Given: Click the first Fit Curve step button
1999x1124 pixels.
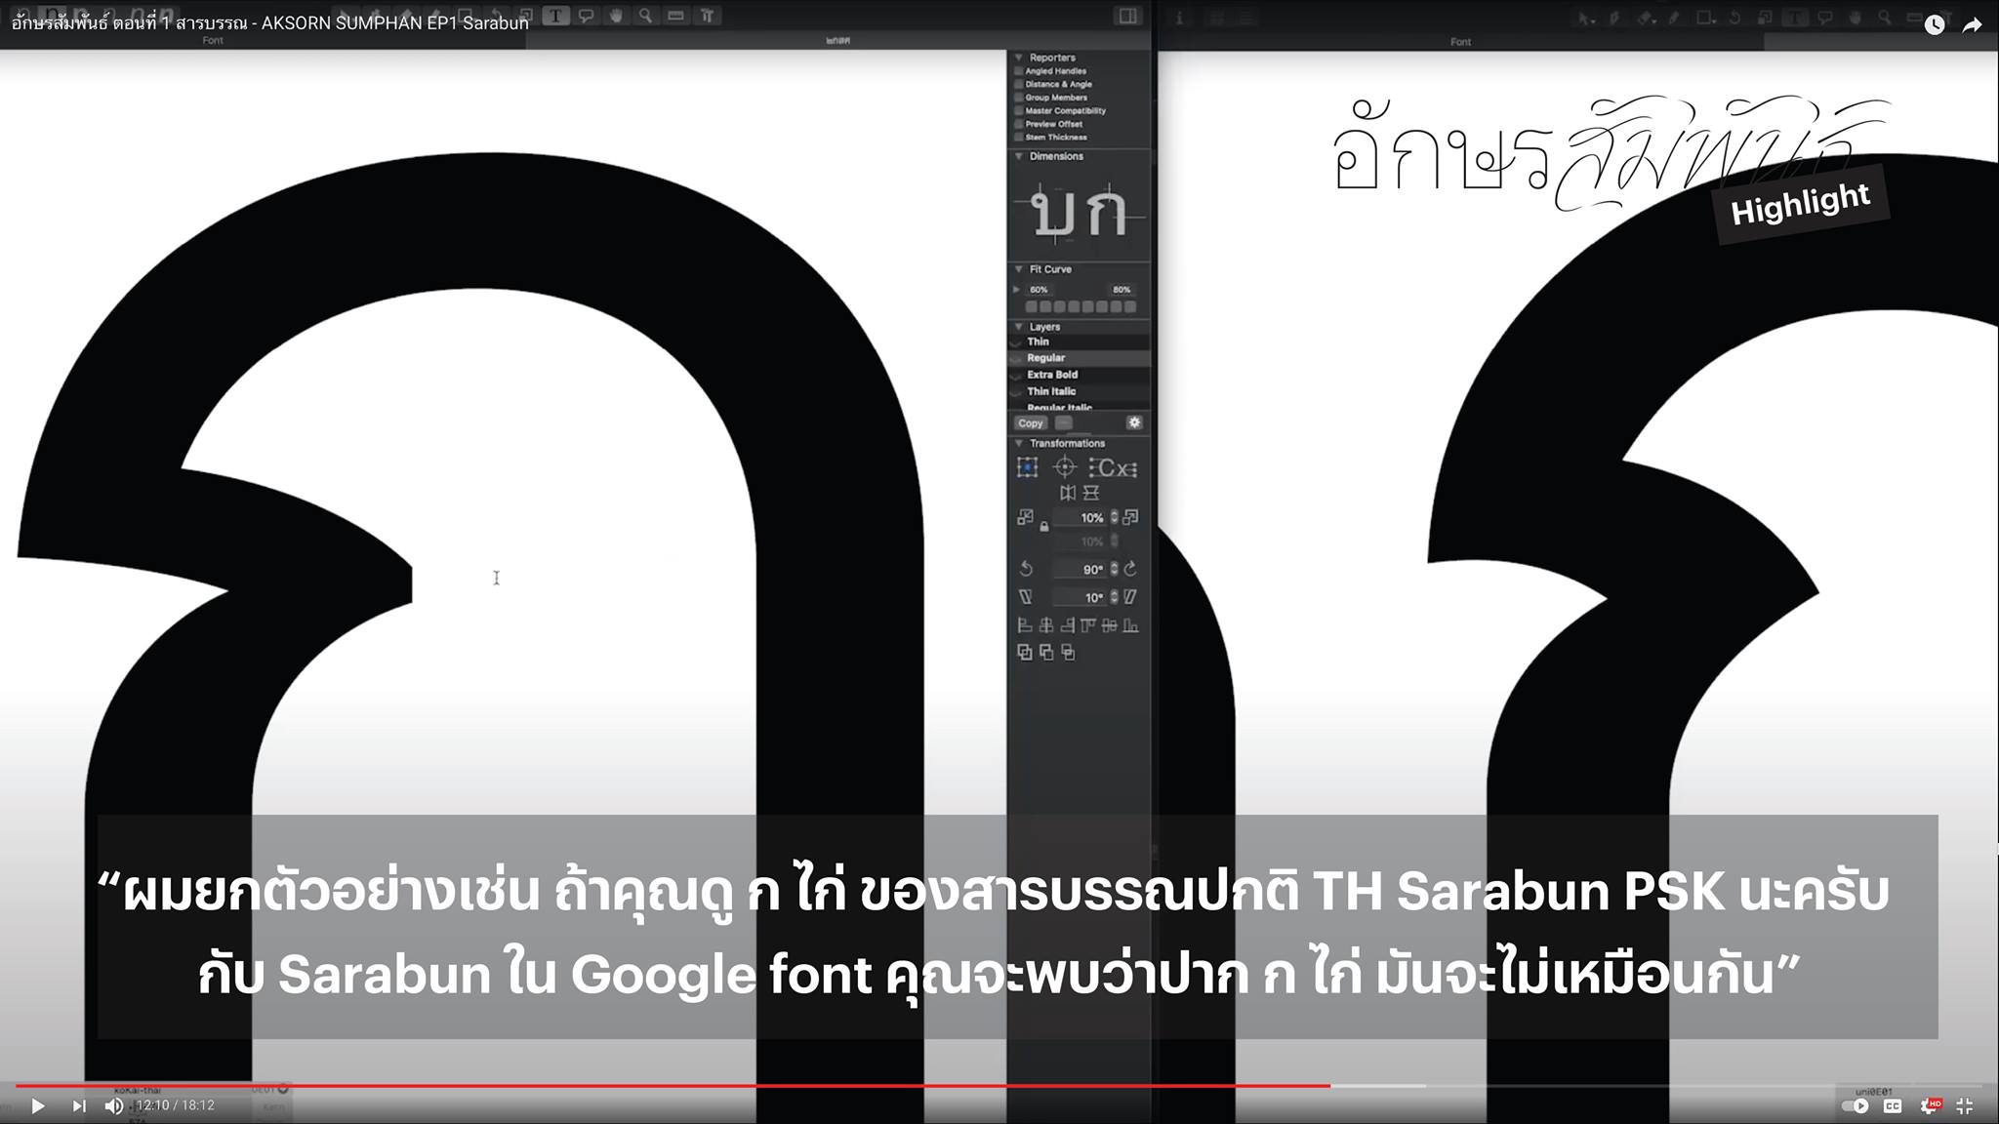Looking at the screenshot, I should 1032,306.
